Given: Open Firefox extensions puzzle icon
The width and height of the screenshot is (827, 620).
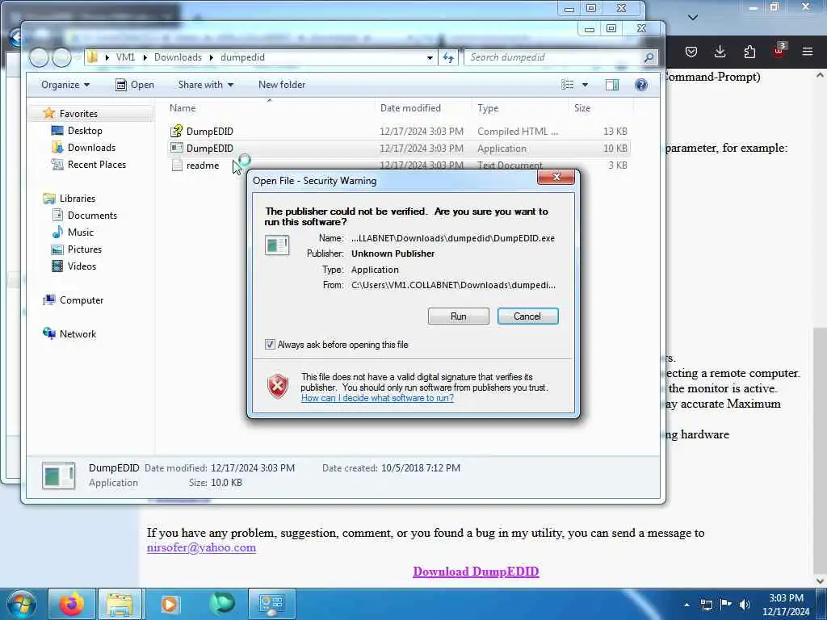Looking at the screenshot, I should (749, 52).
